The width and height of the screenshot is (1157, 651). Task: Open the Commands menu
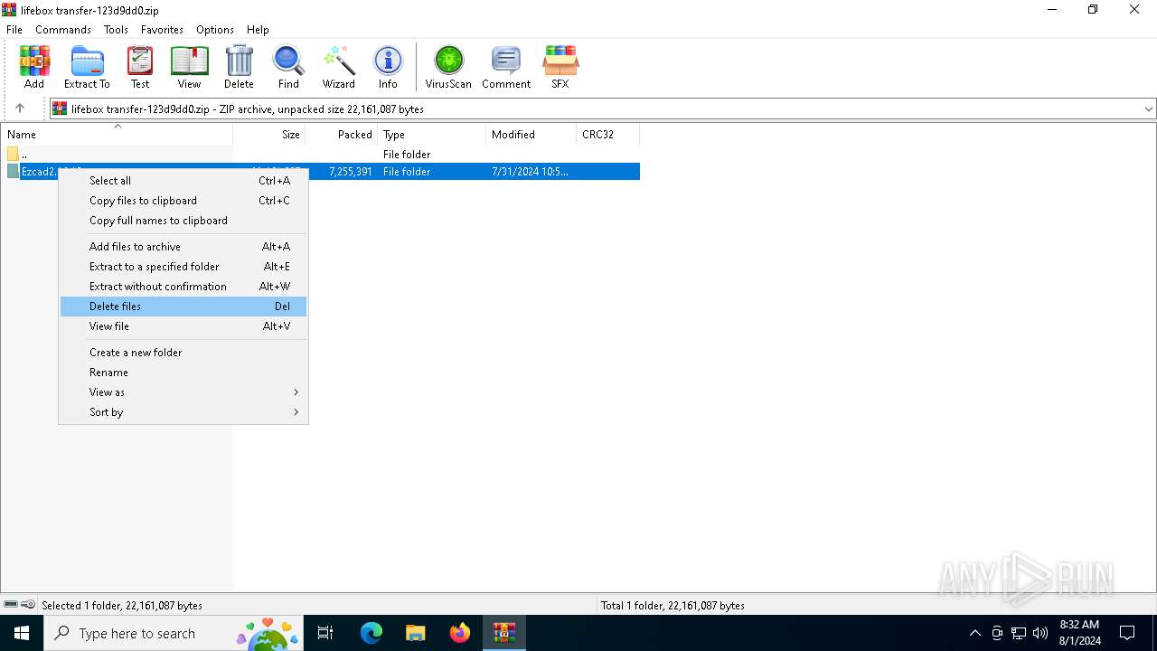click(x=63, y=30)
